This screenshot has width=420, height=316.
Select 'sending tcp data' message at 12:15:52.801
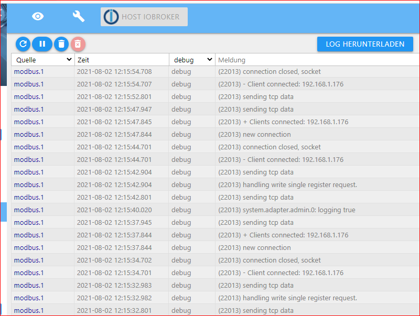click(256, 96)
